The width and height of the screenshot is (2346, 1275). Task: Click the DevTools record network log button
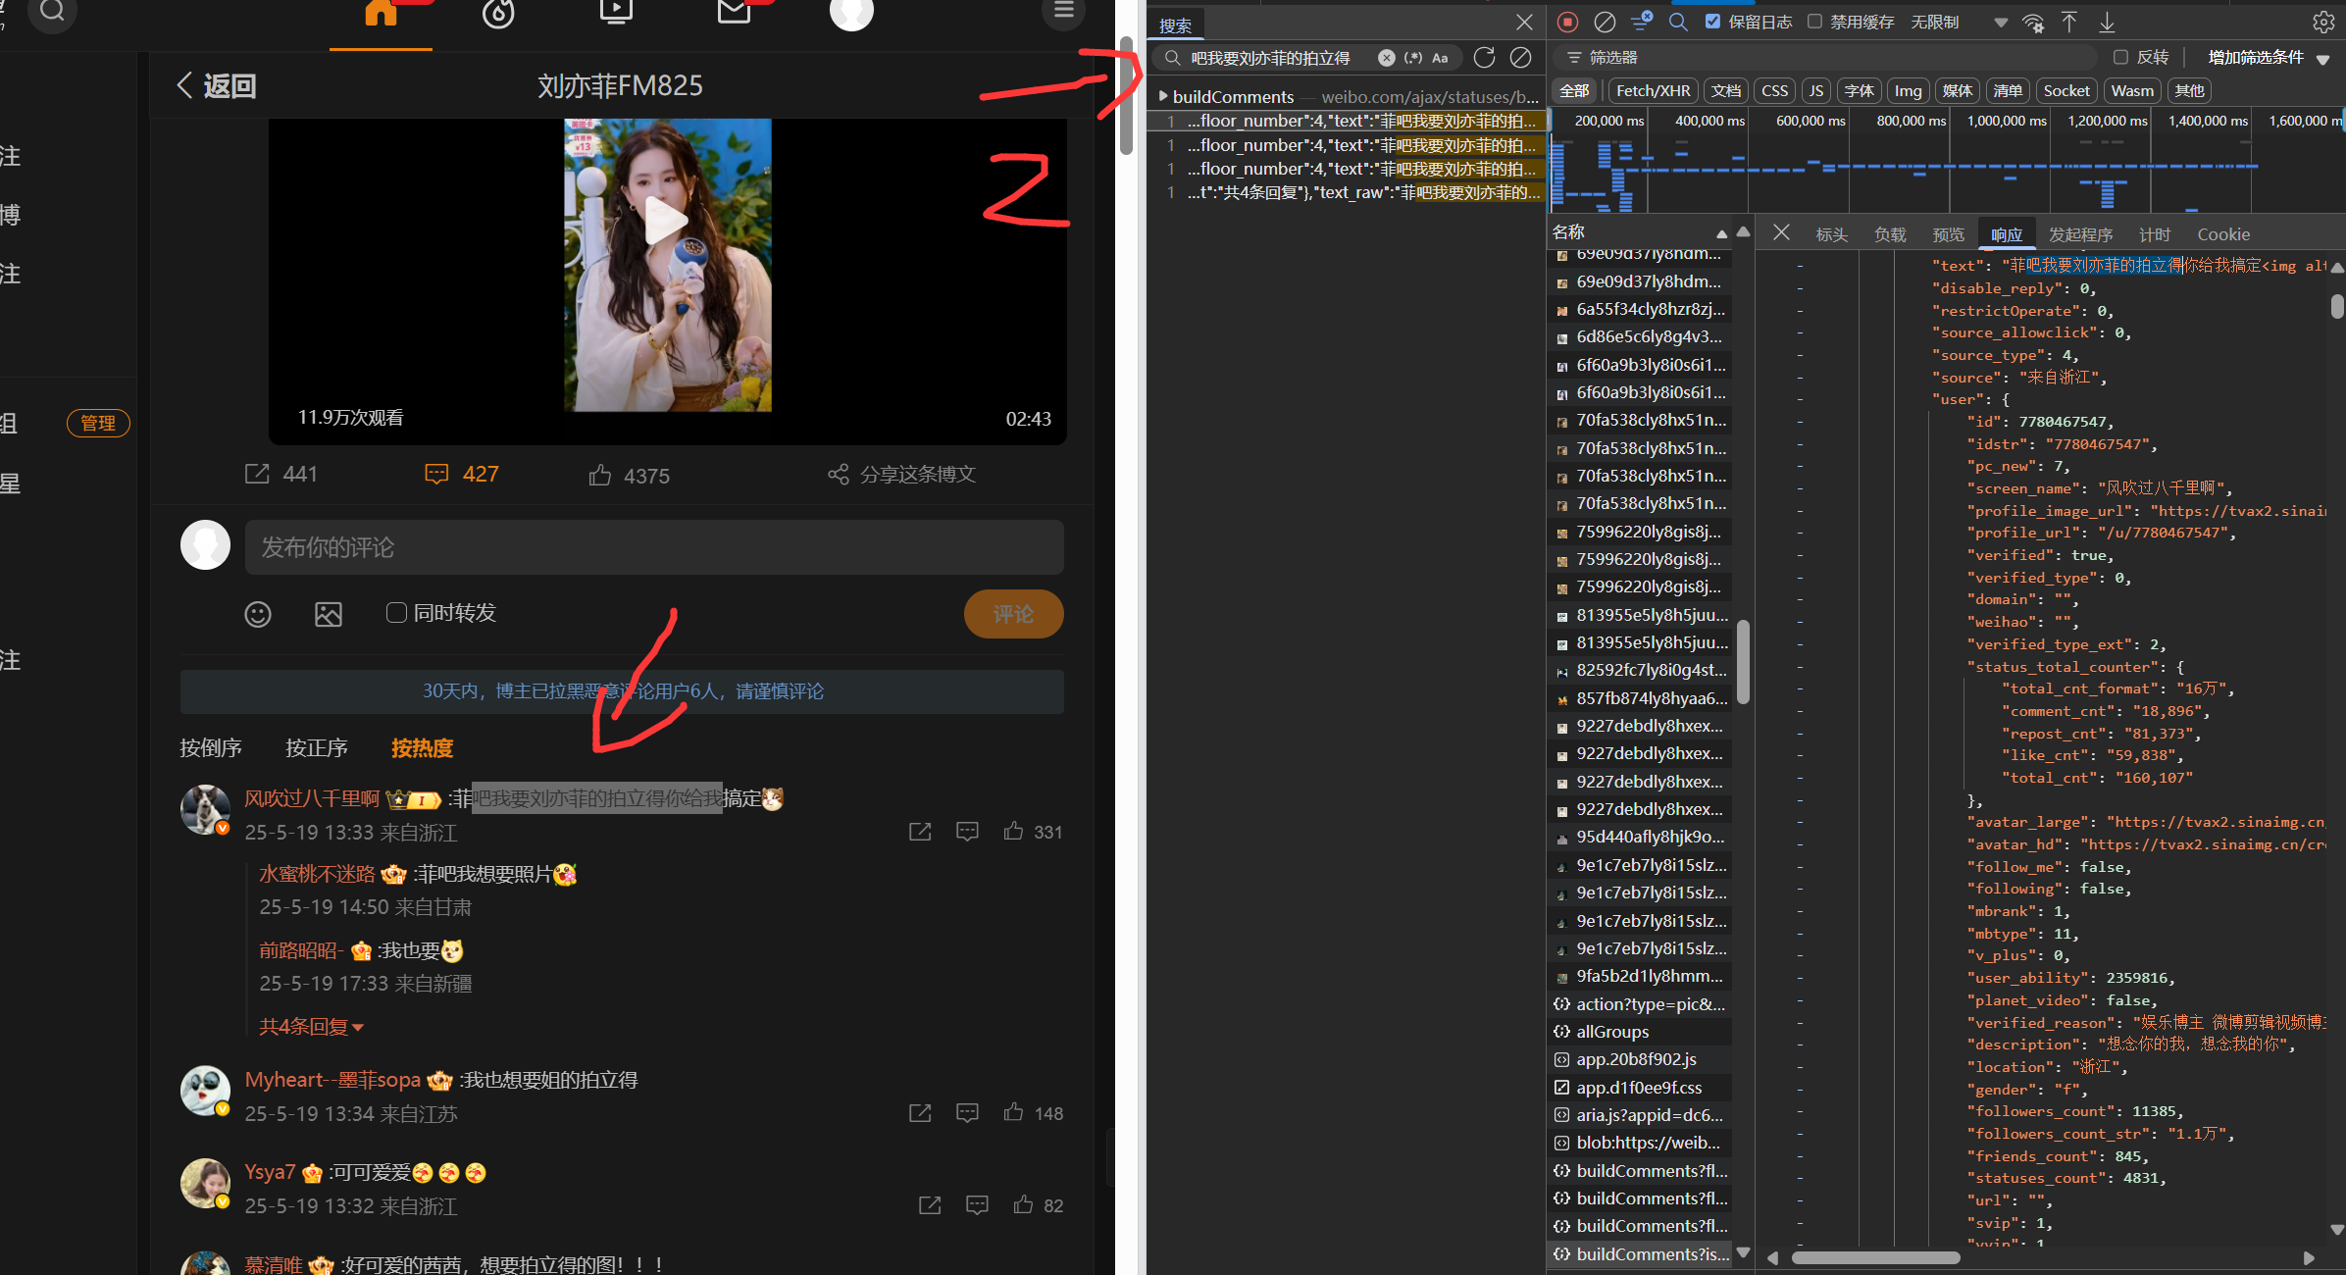tap(1567, 22)
